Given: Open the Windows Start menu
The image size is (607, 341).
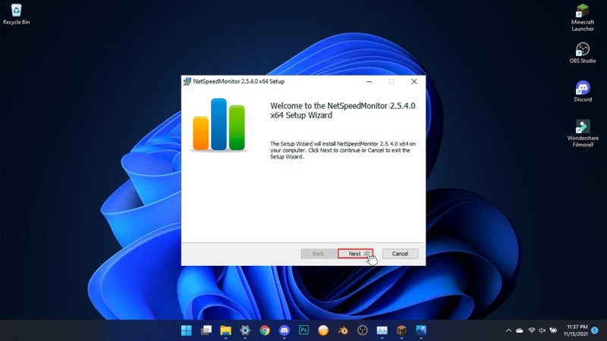Looking at the screenshot, I should pyautogui.click(x=186, y=330).
